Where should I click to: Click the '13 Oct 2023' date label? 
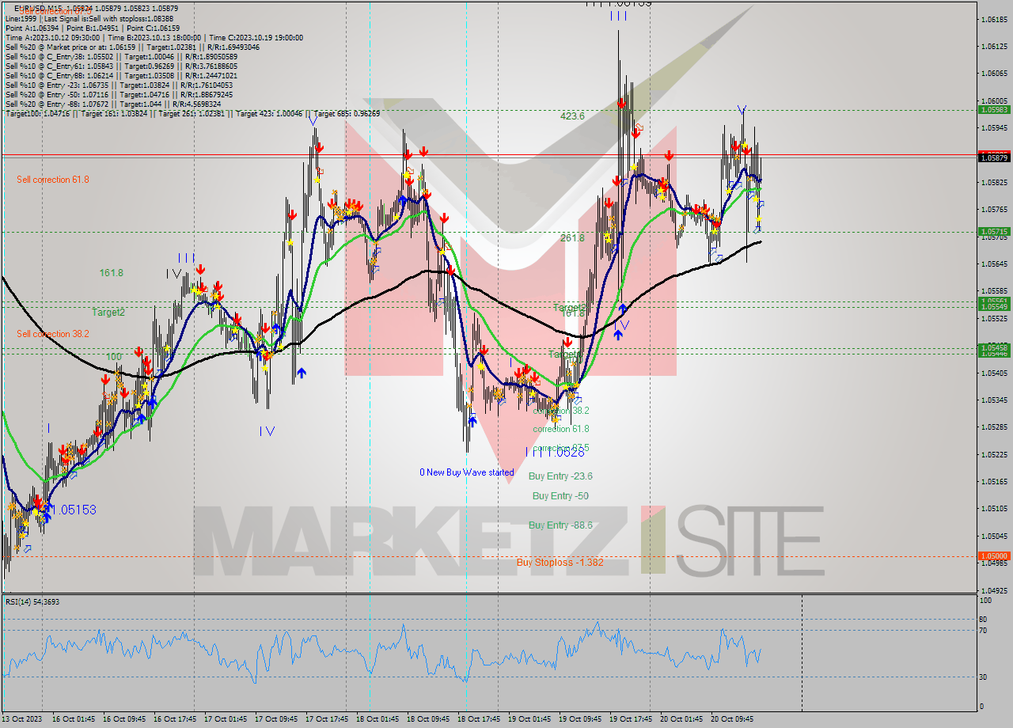(23, 719)
